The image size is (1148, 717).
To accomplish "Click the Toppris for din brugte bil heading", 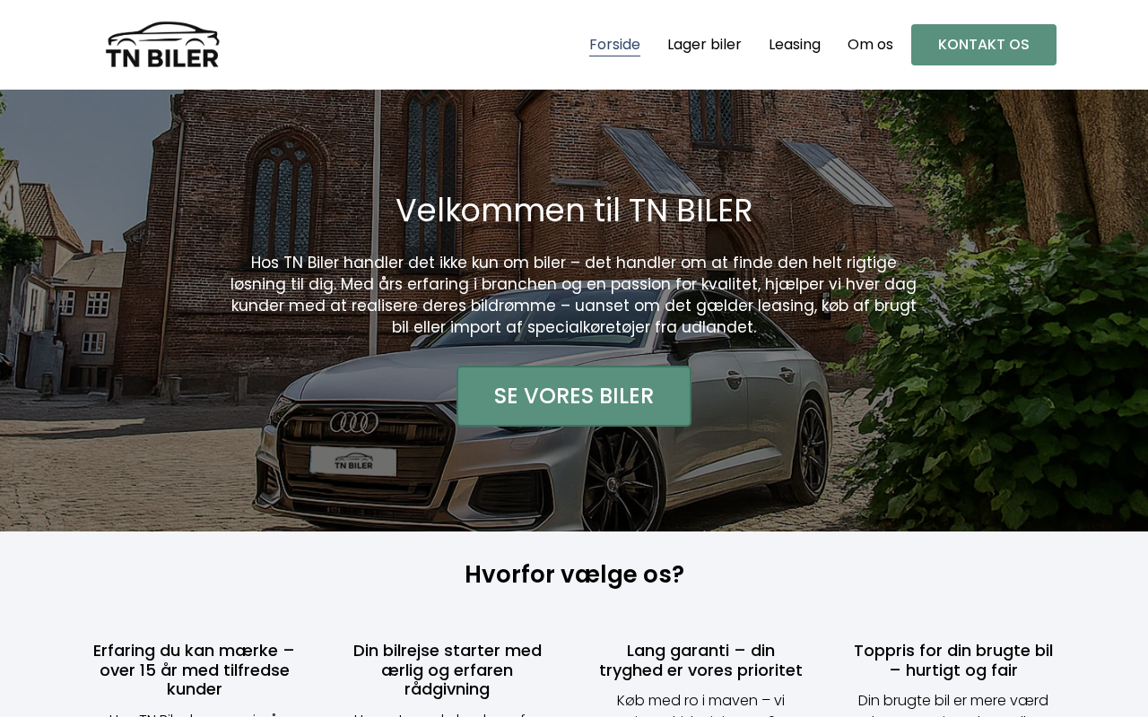I will 953,661.
